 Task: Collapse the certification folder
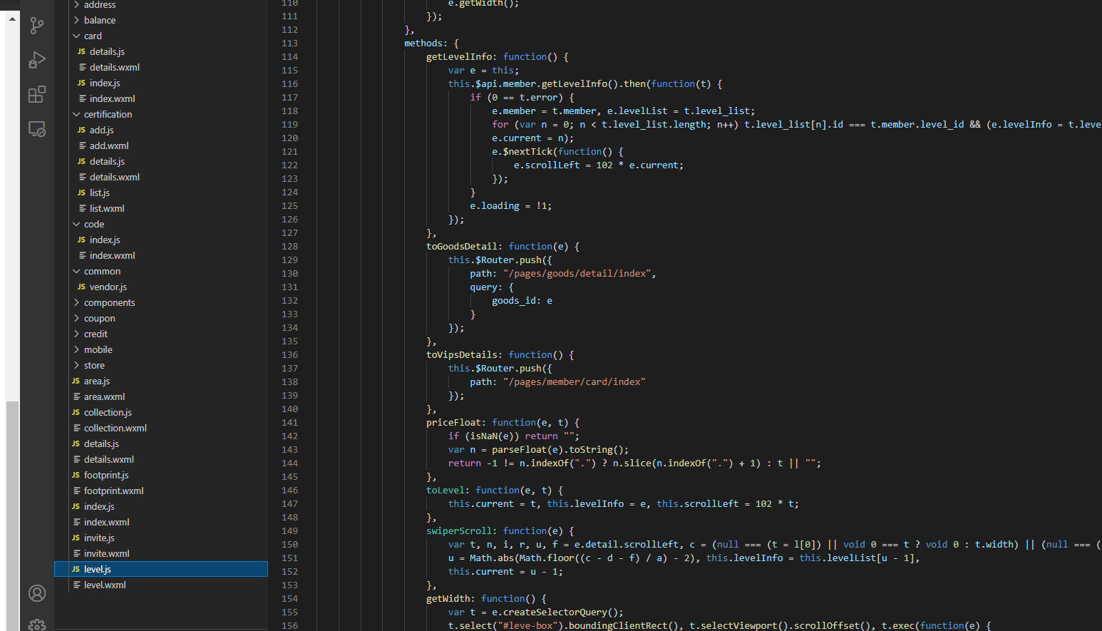(x=161, y=114)
